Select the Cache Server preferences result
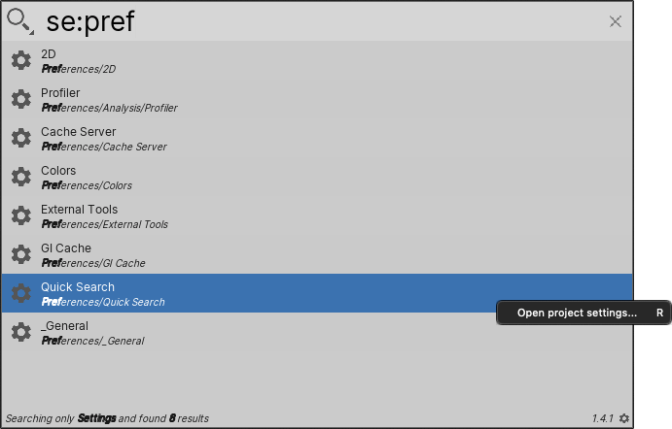The height and width of the screenshot is (429, 672). point(317,138)
